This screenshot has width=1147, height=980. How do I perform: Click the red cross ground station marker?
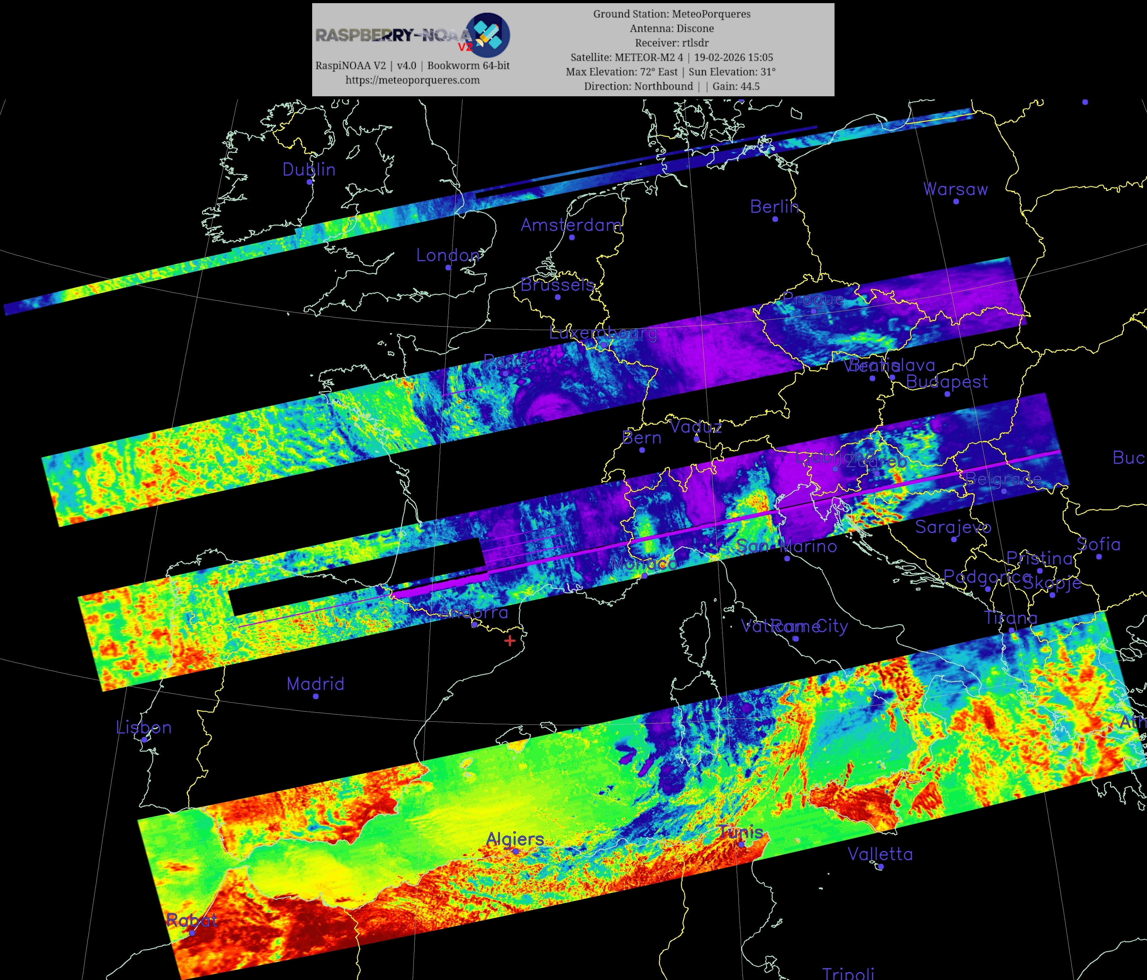[510, 640]
